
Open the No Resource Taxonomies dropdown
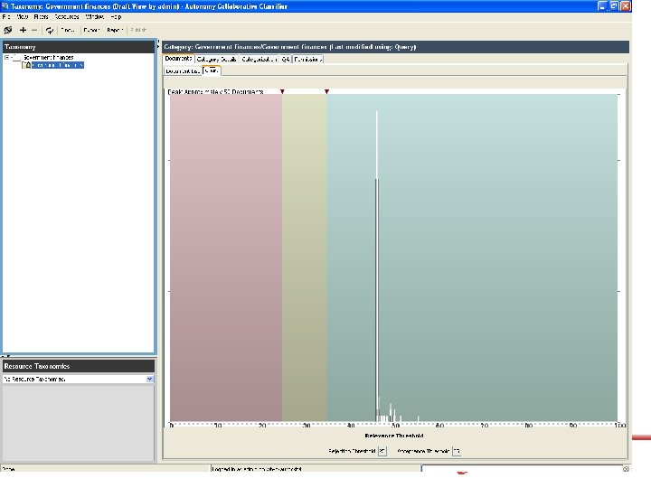[x=150, y=379]
